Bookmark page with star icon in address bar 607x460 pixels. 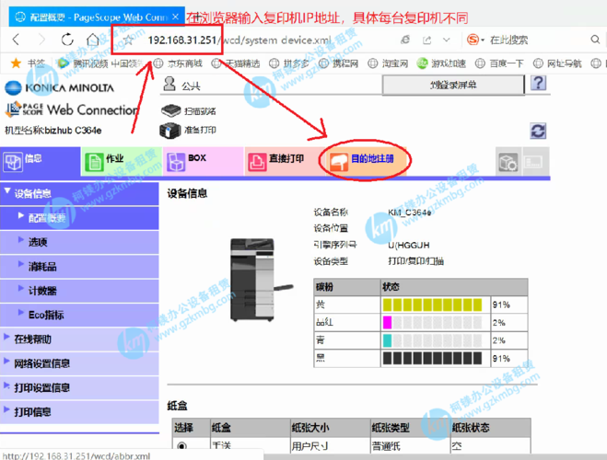128,40
